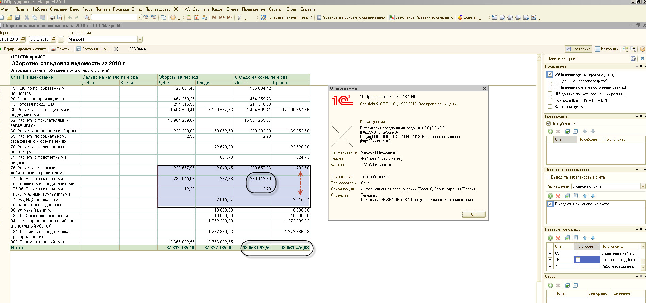Viewport: 646px width, 303px height.
Task: Click the green add icon in Развернутое сальдо
Action: point(550,238)
